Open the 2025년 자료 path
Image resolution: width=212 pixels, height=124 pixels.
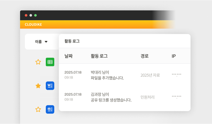150,75
